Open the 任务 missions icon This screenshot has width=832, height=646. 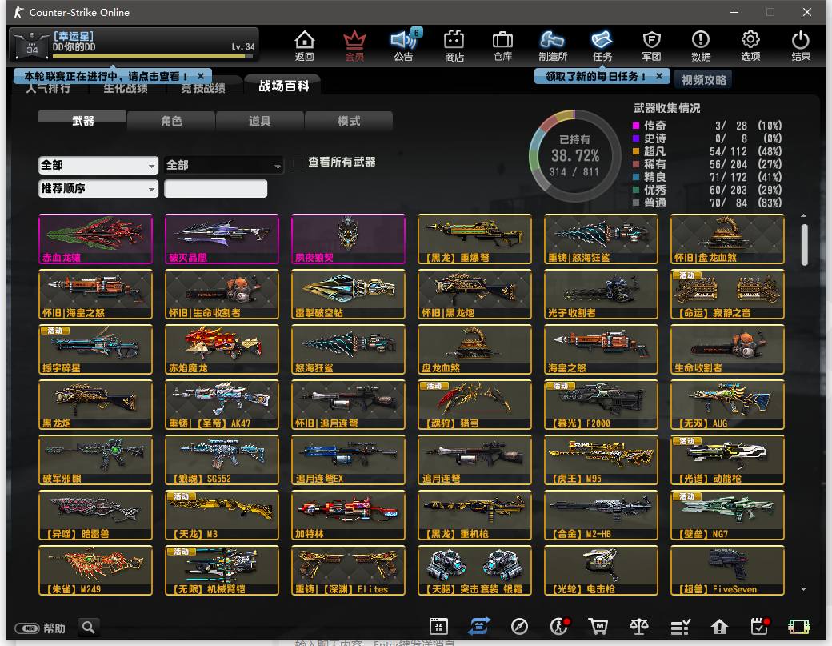(602, 46)
